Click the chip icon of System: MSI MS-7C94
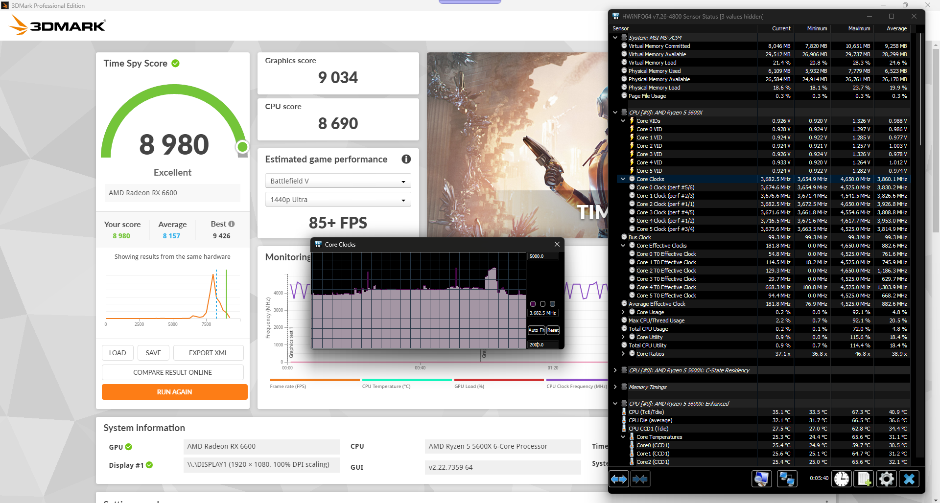 pos(624,38)
